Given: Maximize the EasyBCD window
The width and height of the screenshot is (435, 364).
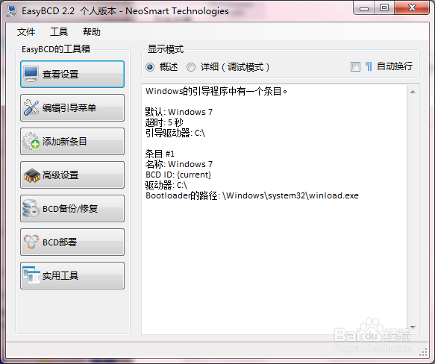Looking at the screenshot, I should pos(384,7).
